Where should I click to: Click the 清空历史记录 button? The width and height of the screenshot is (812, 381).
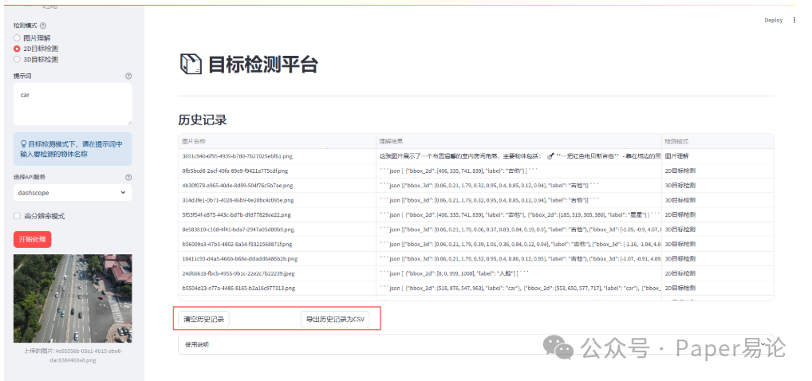point(203,320)
